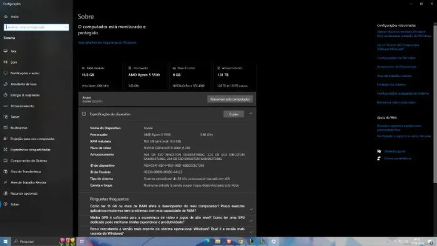Screen dimensions: 437x246
Task: Open the notification center icon
Action: (x=430, y=242)
